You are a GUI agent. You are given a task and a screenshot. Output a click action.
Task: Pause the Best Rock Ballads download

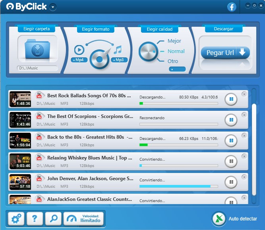[x=231, y=99]
